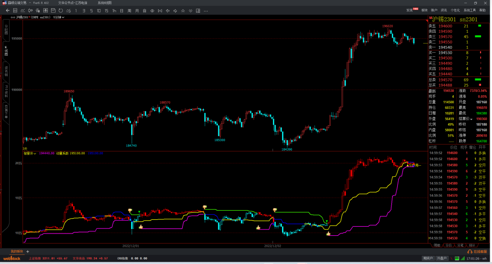Select the 10-minute period button
Screen dimensions: 492x264
pyautogui.click(x=99, y=10)
